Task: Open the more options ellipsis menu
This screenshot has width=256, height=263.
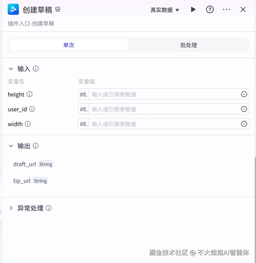Action: click(226, 10)
